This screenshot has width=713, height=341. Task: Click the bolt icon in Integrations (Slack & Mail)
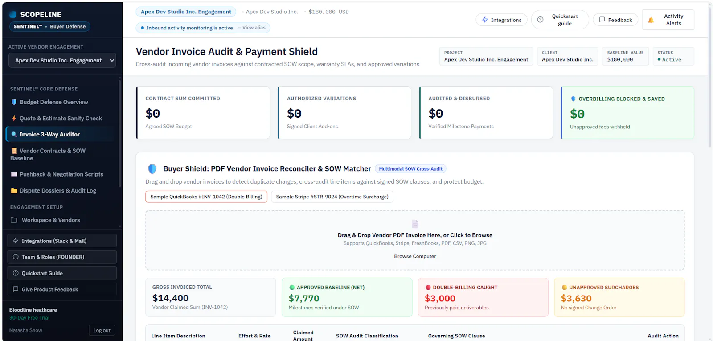[16, 241]
